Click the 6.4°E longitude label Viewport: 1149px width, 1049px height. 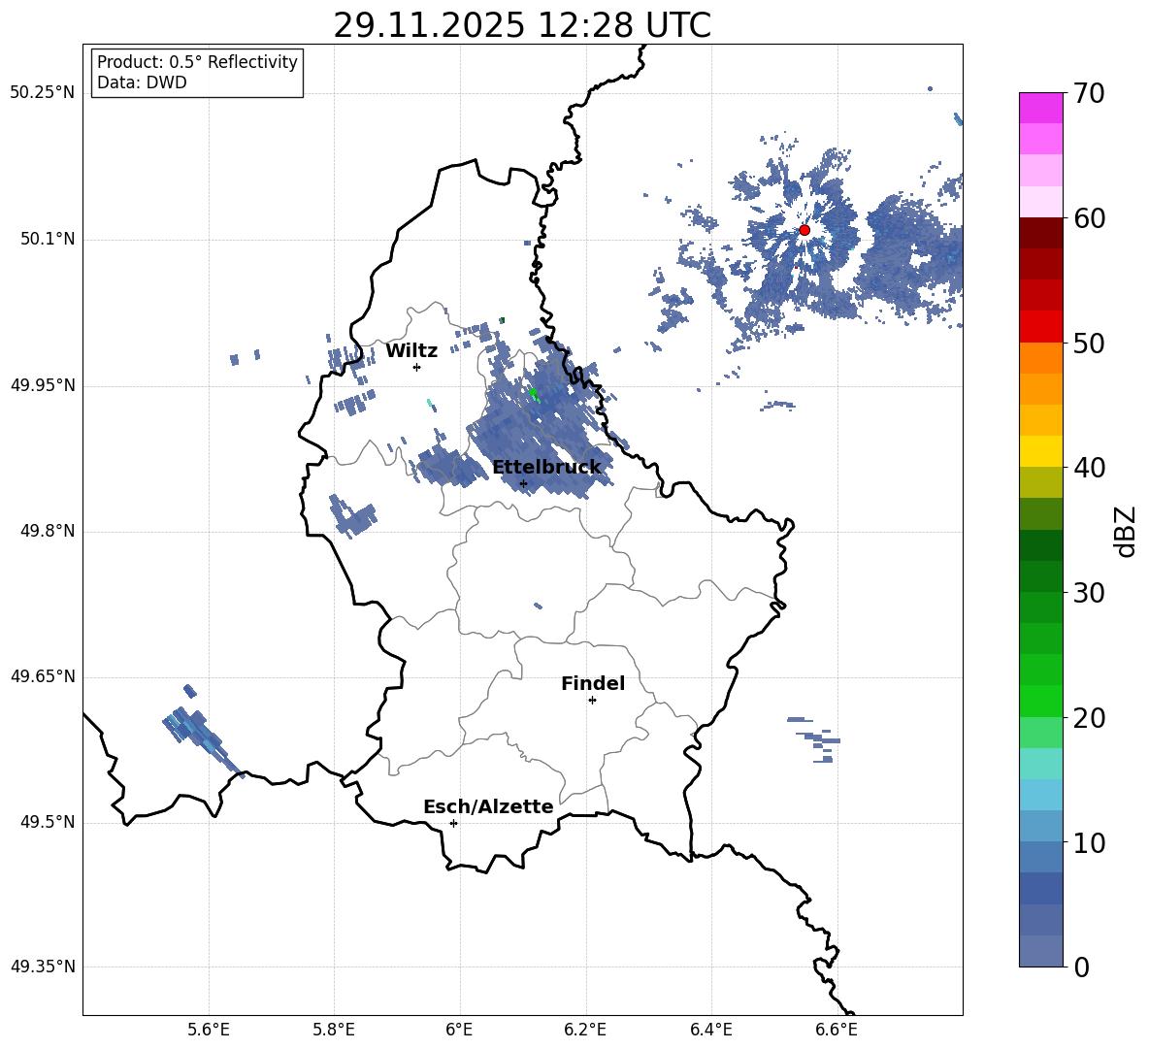click(710, 1030)
